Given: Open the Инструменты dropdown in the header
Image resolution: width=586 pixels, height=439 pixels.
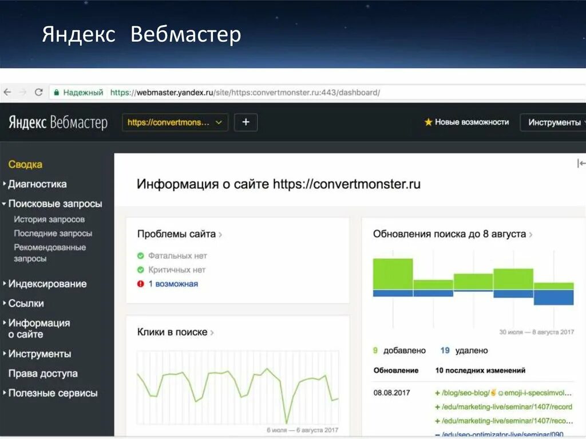Looking at the screenshot, I should [554, 122].
